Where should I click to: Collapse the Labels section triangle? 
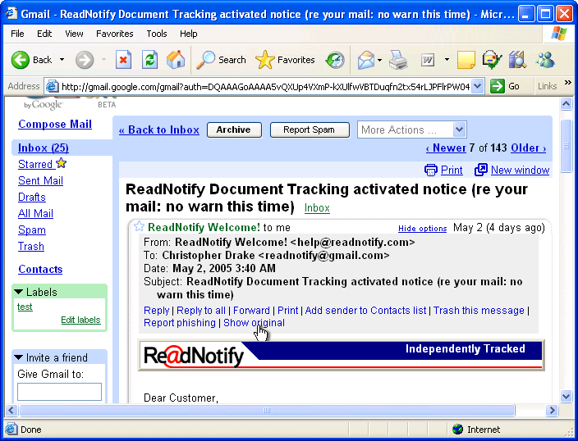coord(19,292)
